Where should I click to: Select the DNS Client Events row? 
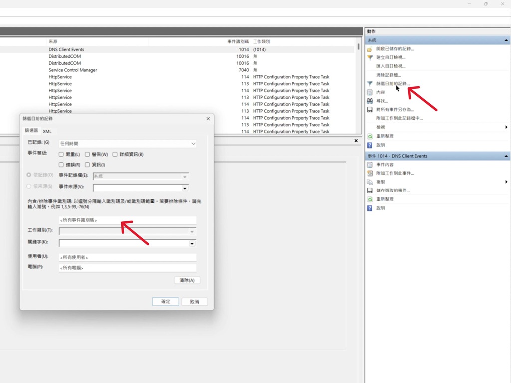(177, 49)
